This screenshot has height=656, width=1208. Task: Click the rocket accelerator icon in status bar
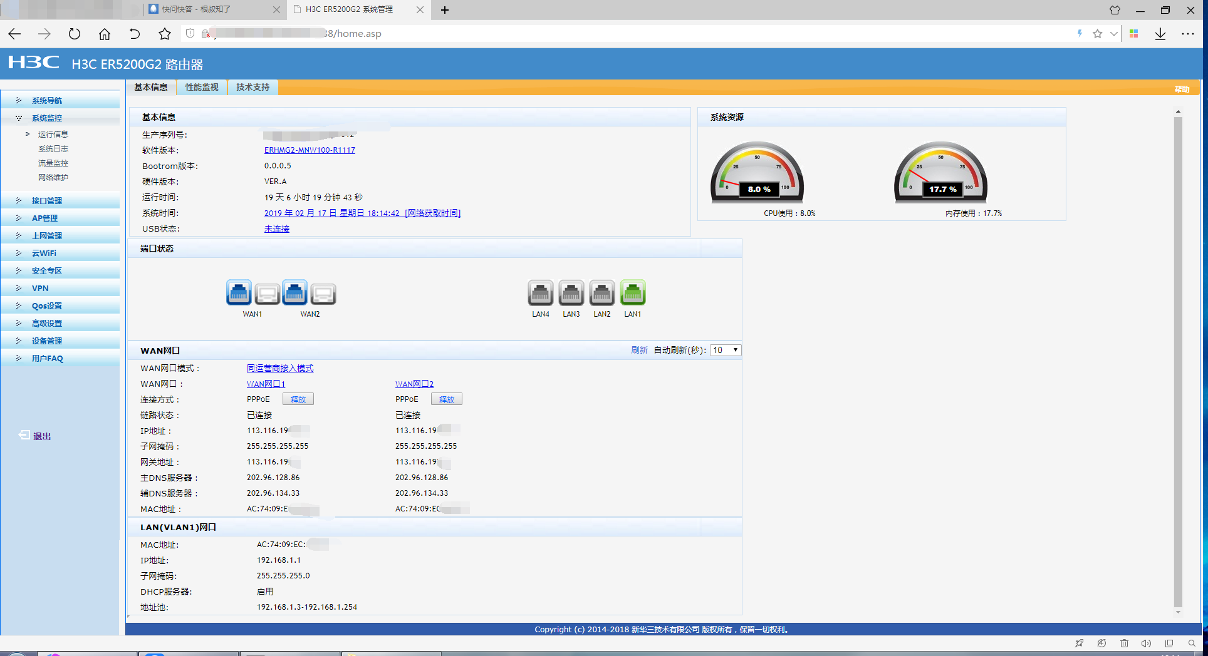click(x=1079, y=643)
